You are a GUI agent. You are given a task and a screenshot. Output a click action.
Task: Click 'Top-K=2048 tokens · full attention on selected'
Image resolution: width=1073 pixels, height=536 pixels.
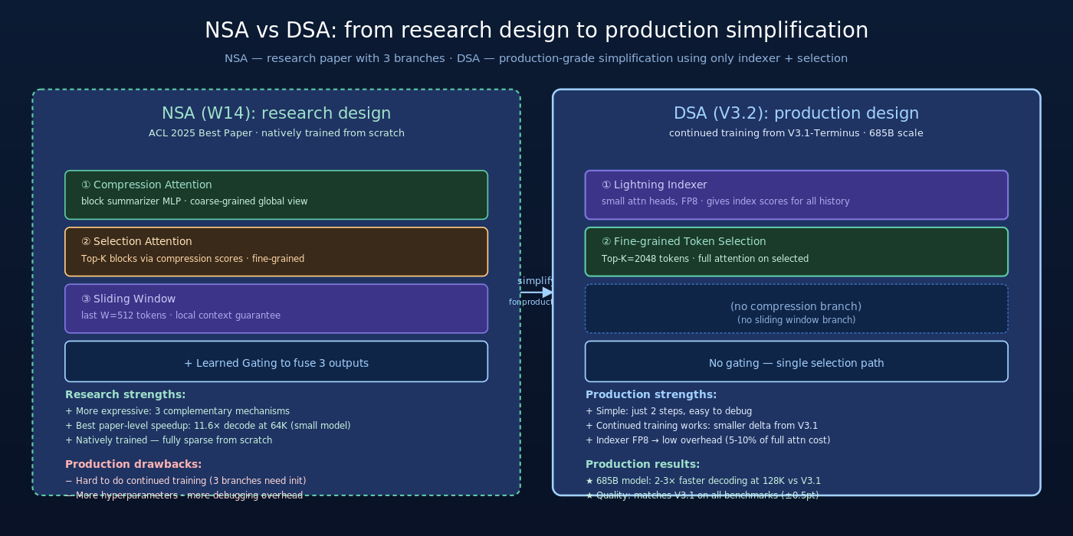[x=704, y=259]
